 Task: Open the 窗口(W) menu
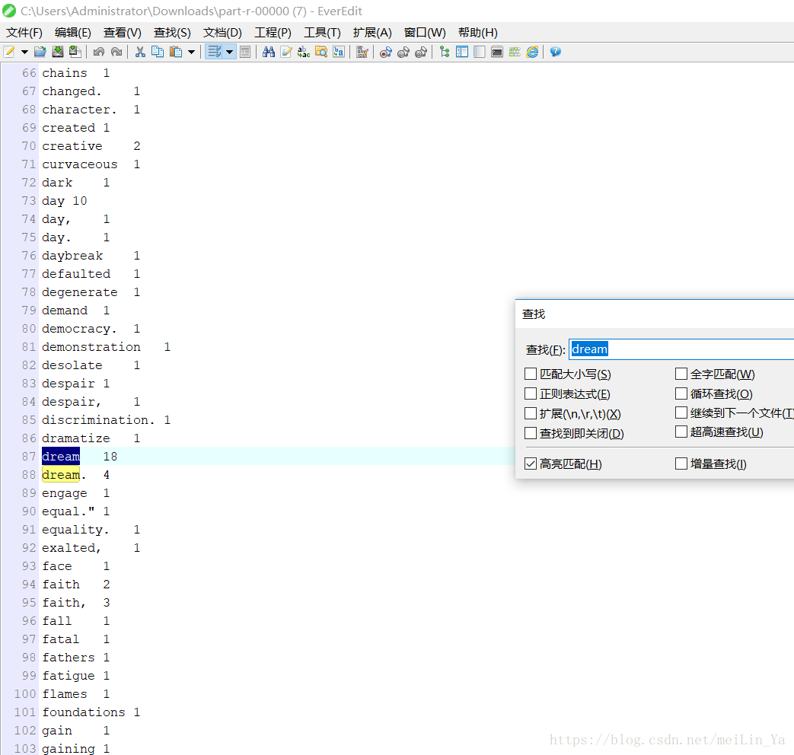pos(425,33)
